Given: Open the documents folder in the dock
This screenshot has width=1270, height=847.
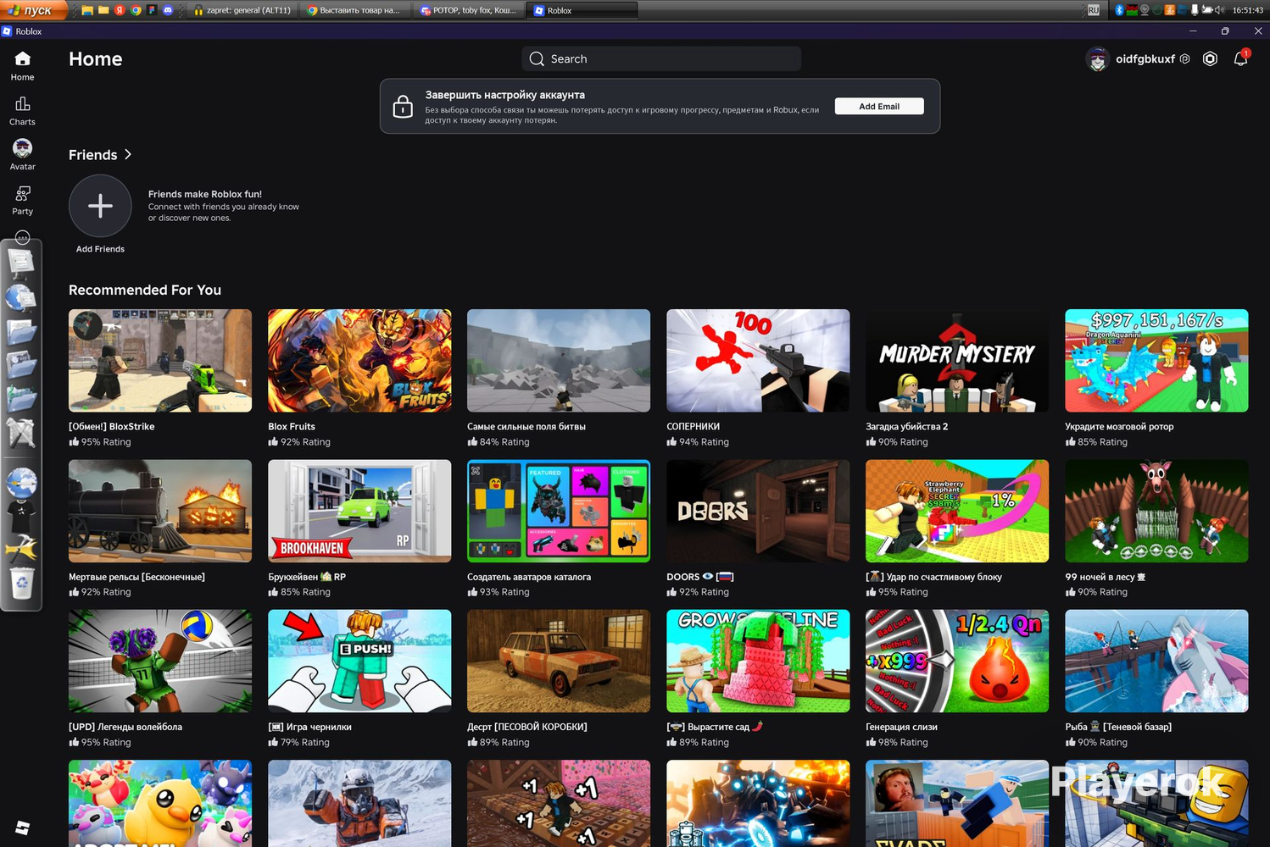Looking at the screenshot, I should click(x=21, y=331).
